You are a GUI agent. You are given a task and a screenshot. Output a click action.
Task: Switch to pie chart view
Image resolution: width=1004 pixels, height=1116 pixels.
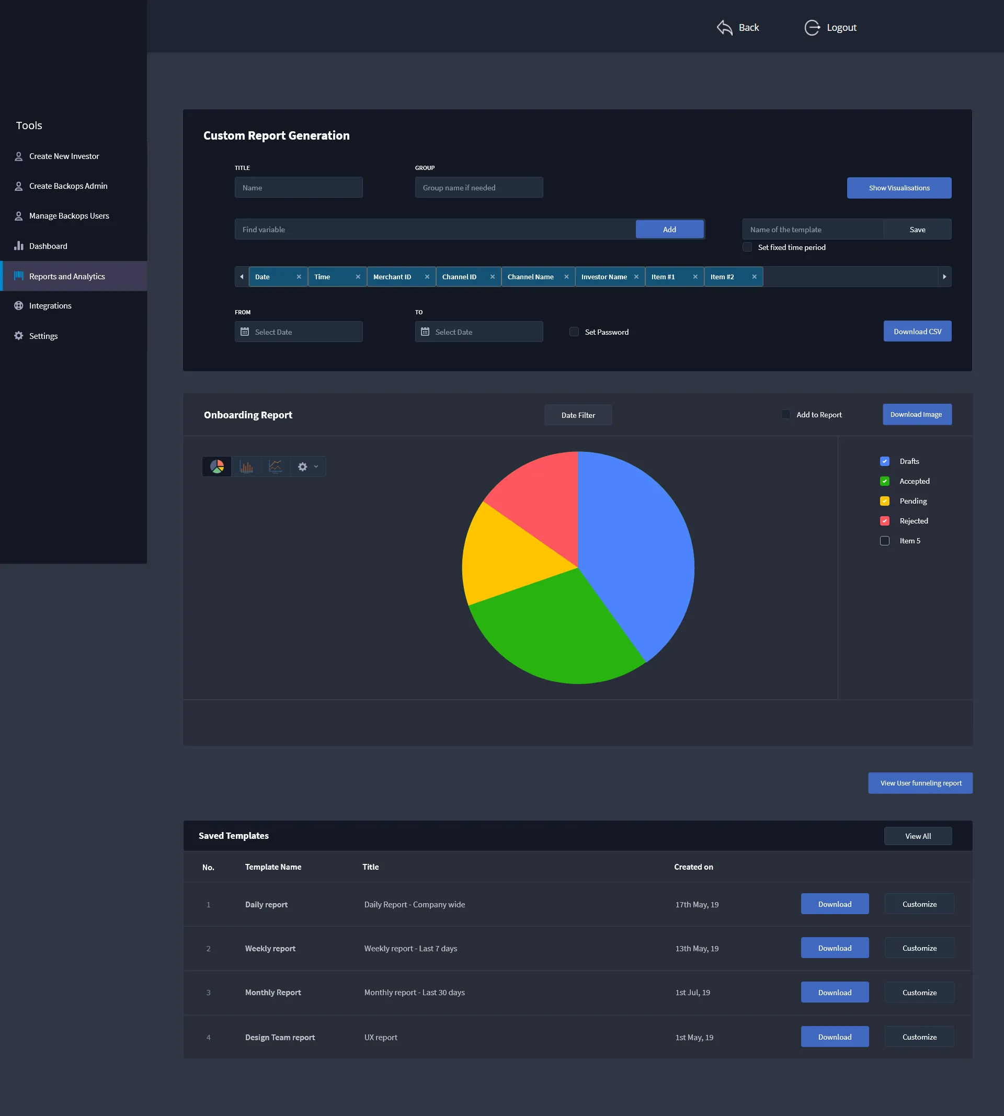coord(217,466)
